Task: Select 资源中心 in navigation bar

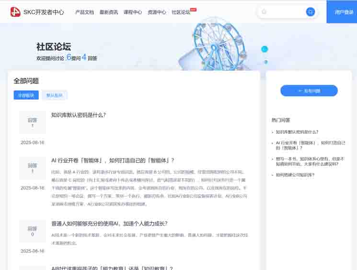Action: [x=157, y=12]
